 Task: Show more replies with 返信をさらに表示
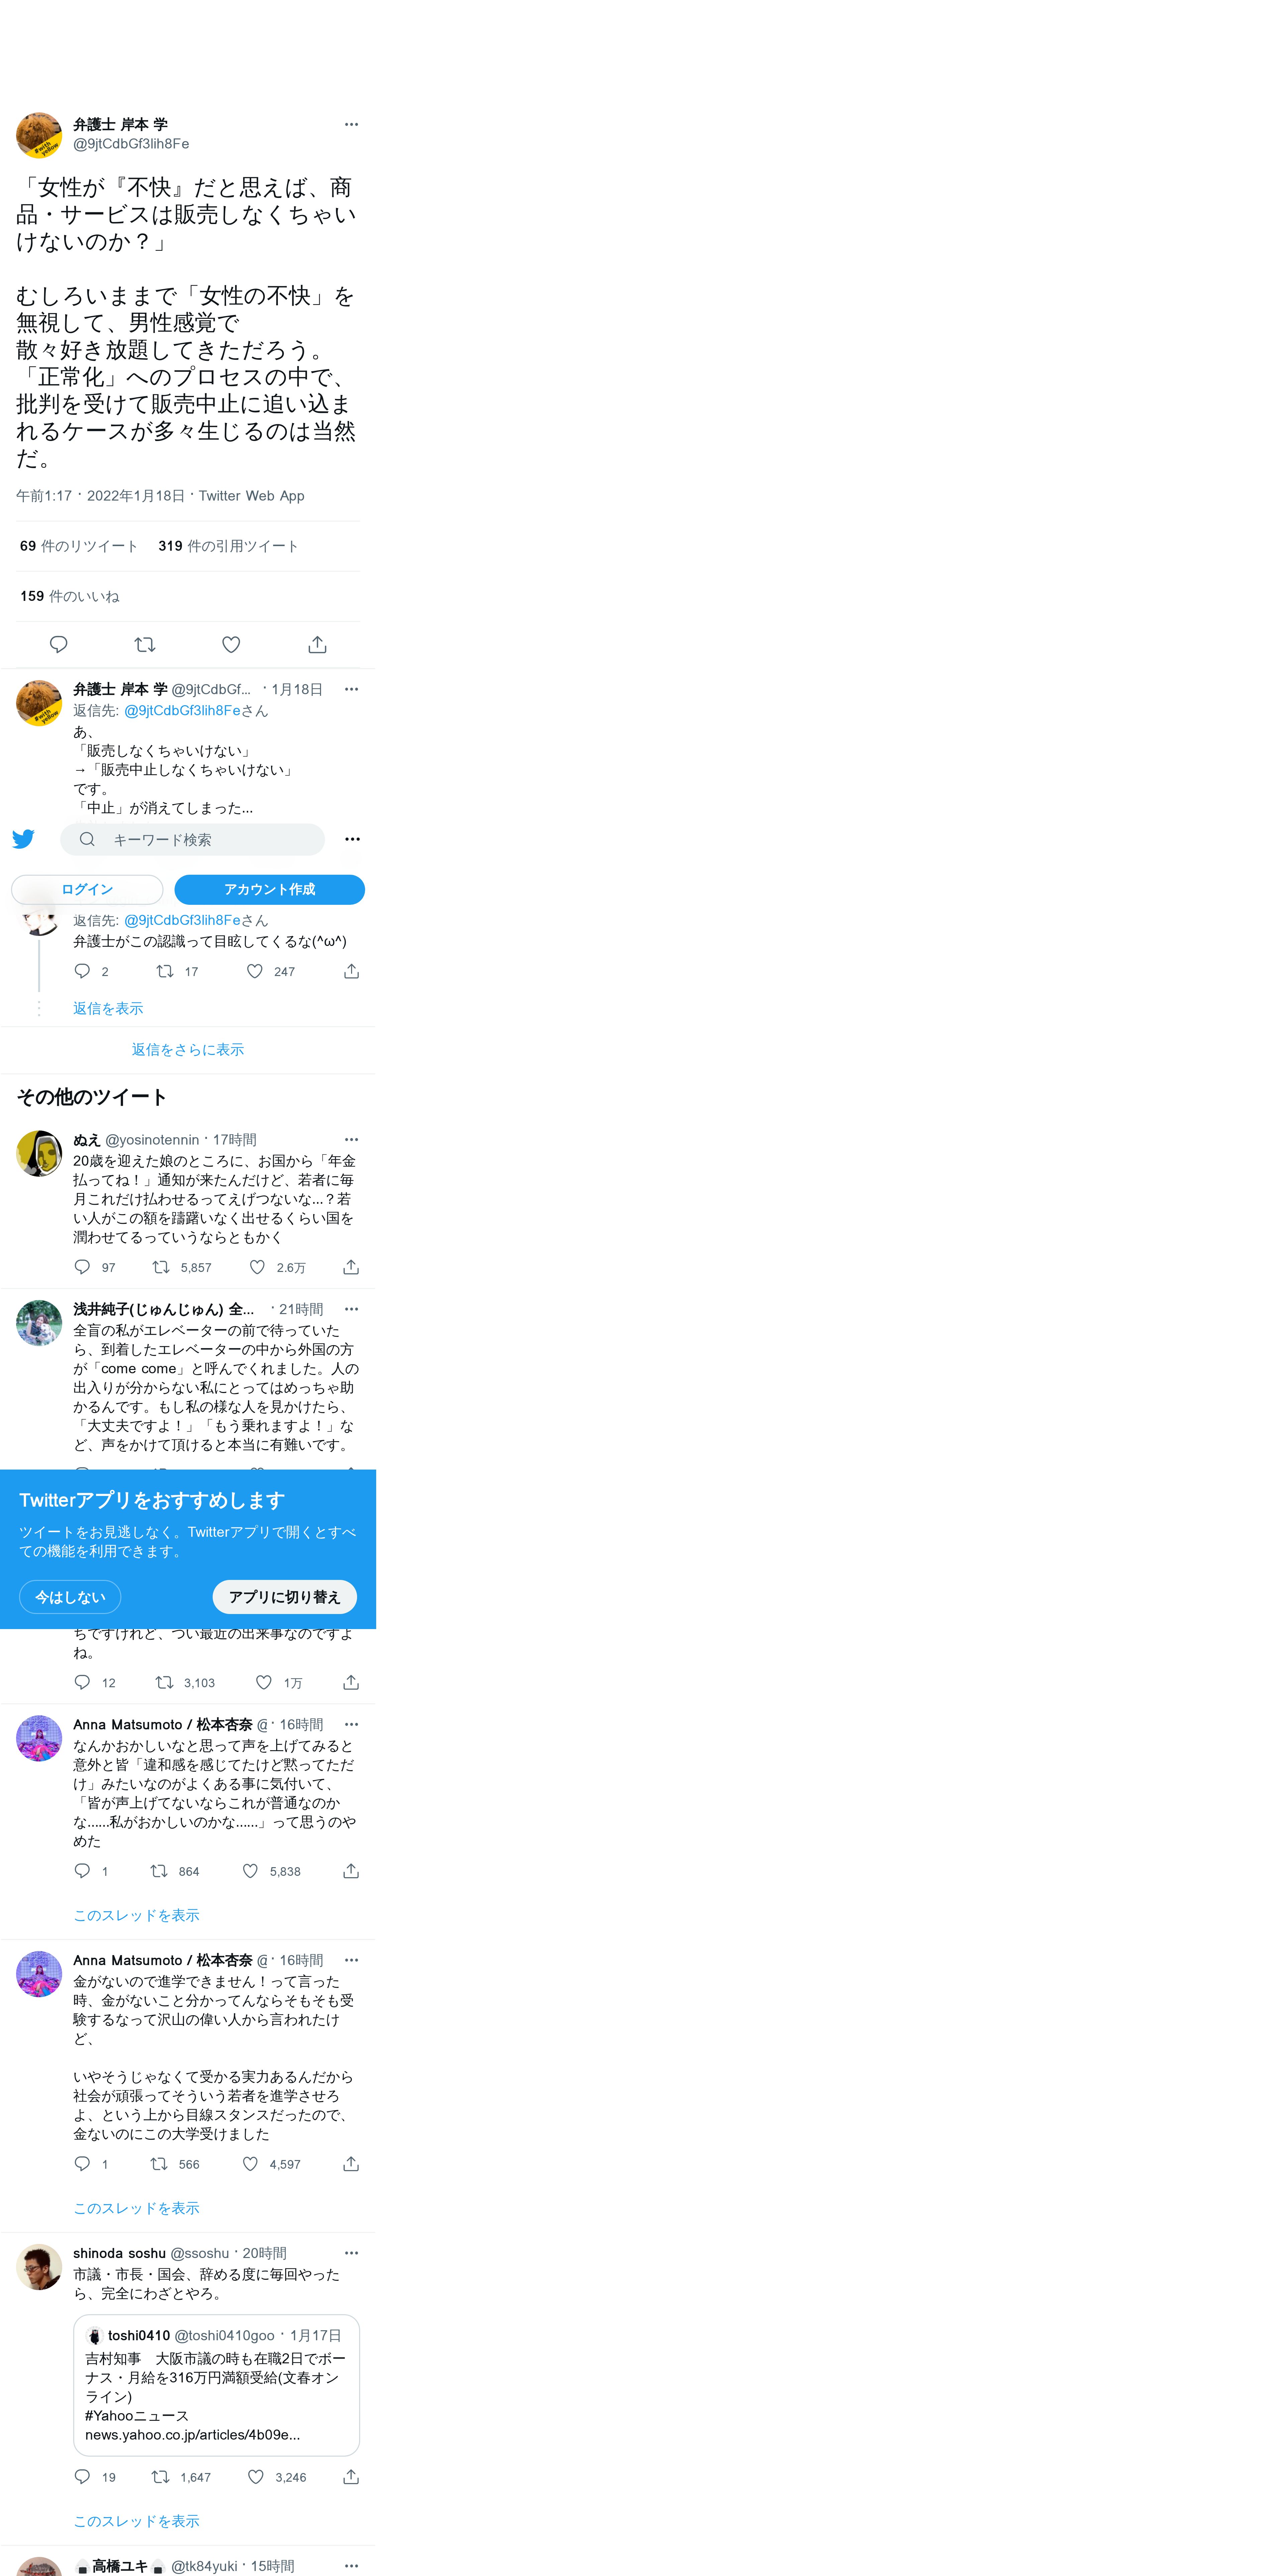(188, 1049)
